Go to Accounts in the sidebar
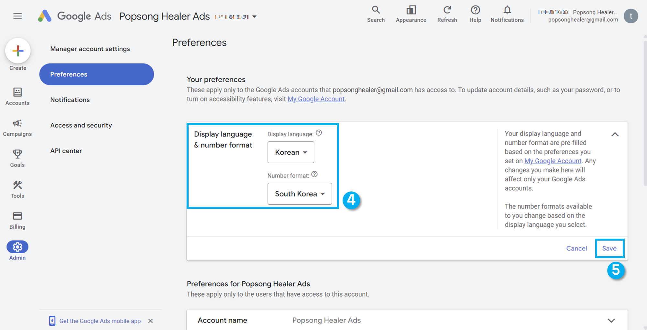647x330 pixels. 17,97
